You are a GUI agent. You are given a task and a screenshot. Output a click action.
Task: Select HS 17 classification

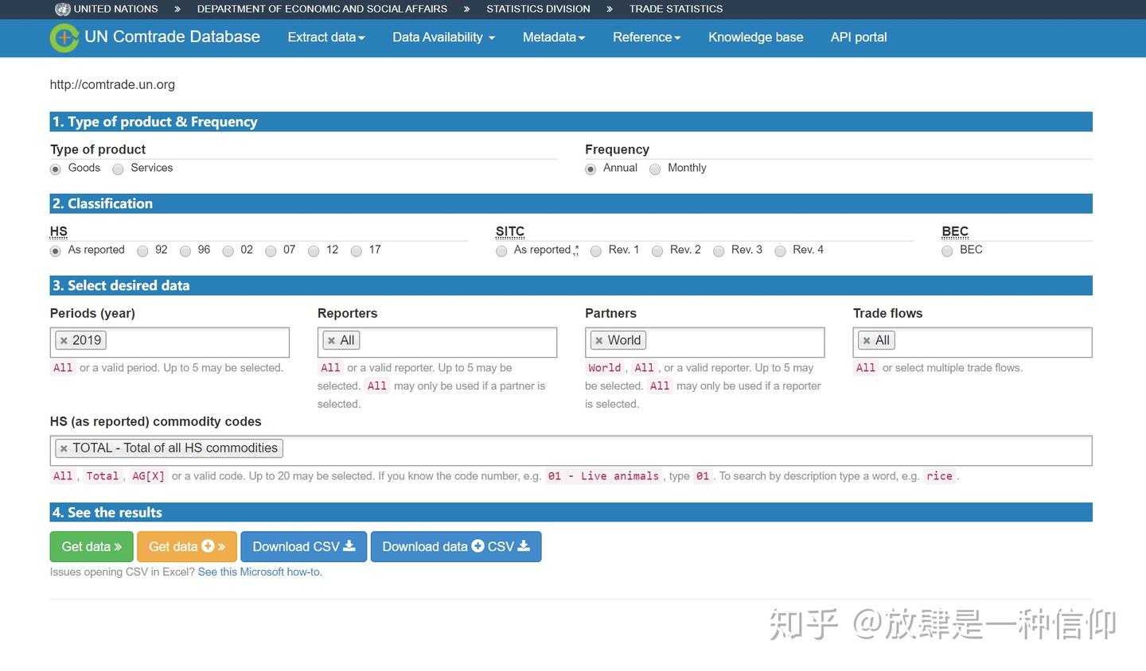(x=357, y=251)
